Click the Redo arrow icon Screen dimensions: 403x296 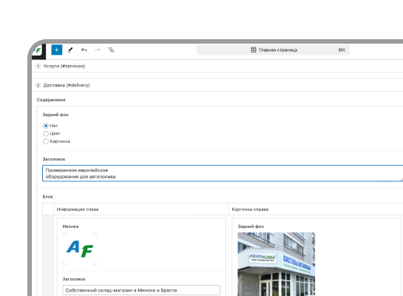98,50
